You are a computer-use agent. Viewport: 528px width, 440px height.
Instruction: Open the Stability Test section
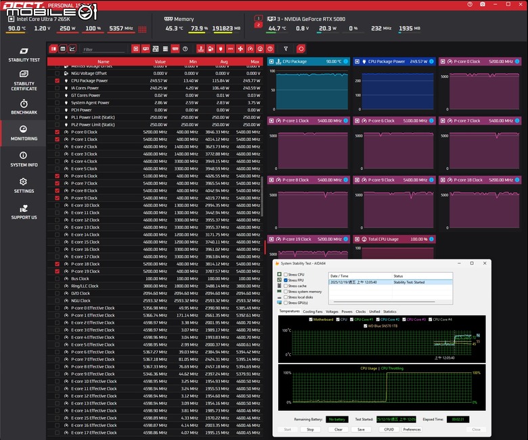pos(24,55)
